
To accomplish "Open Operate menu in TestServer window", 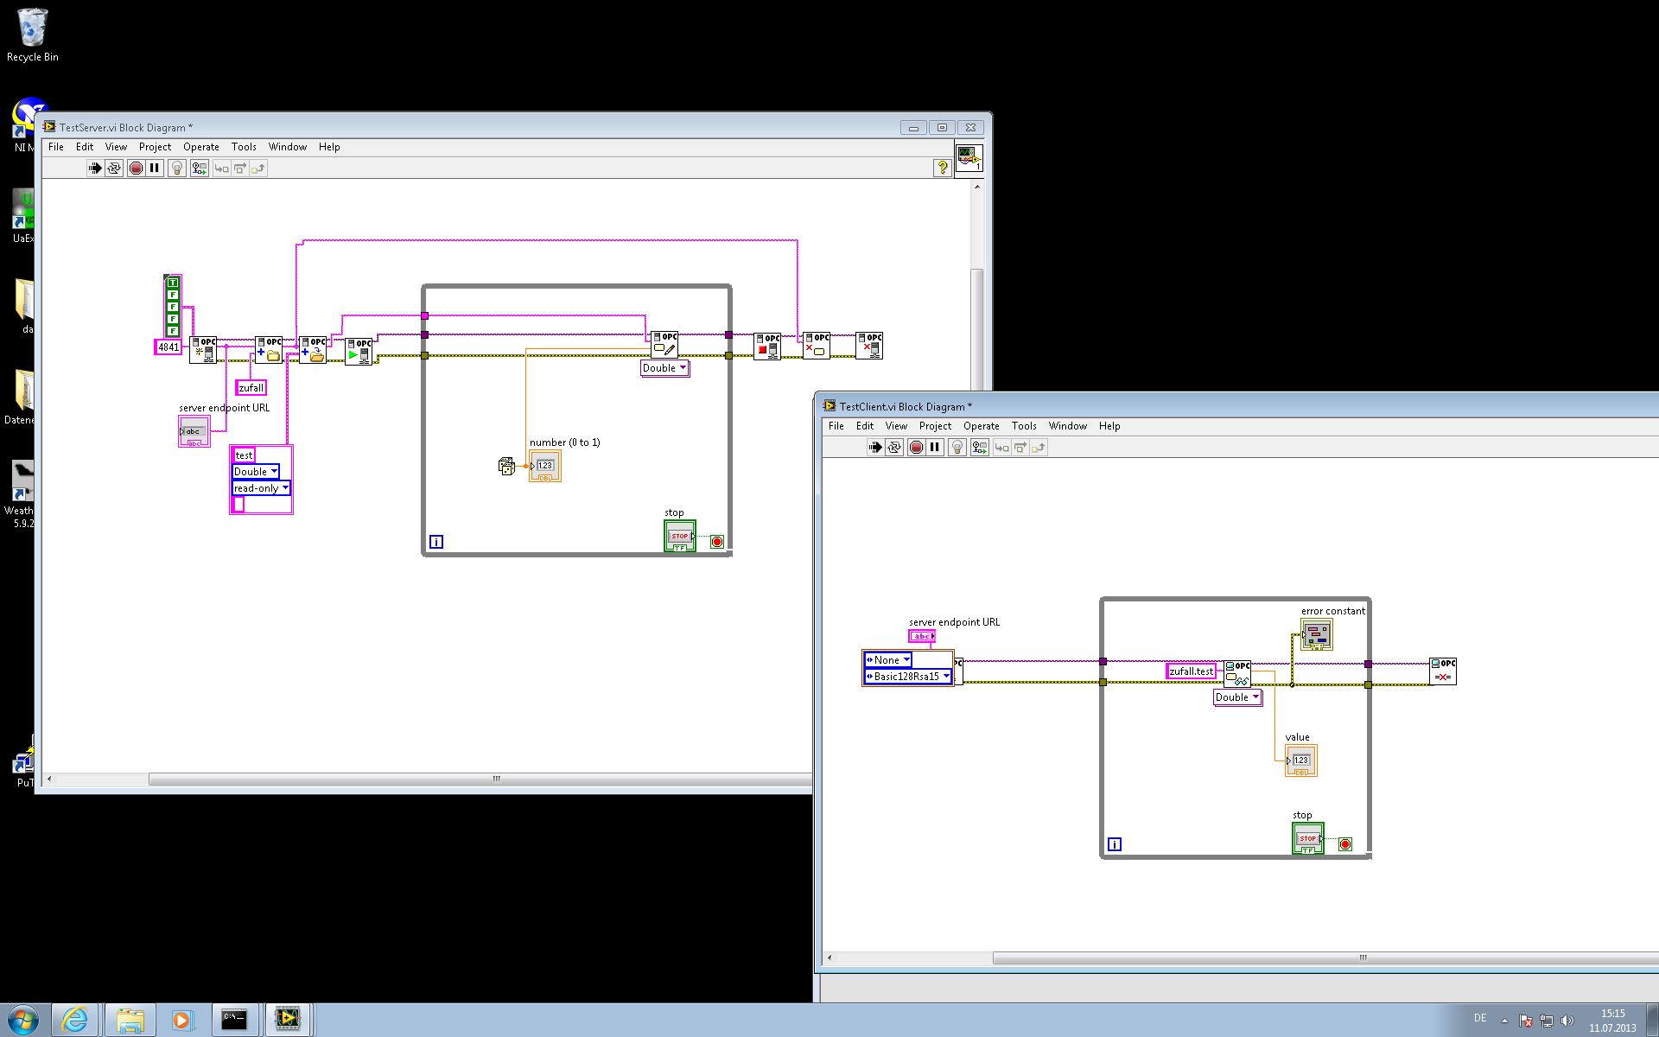I will pos(200,147).
